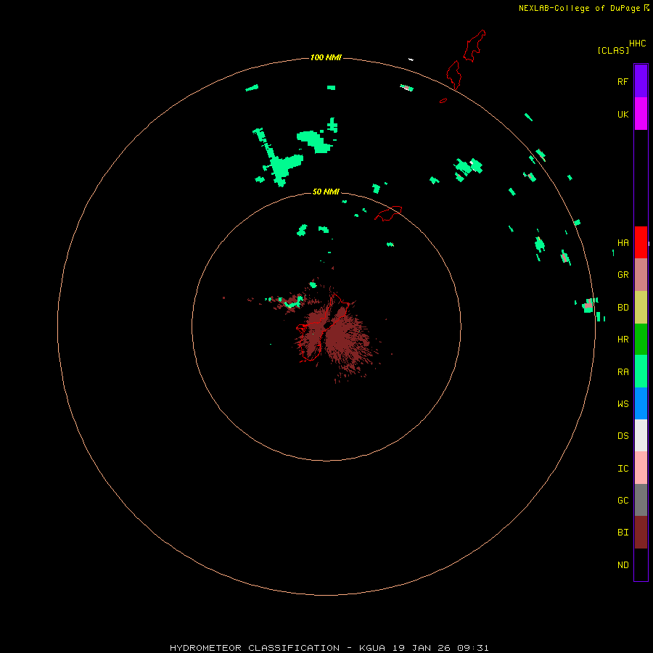Pick the DS white legend swatch

click(x=641, y=435)
